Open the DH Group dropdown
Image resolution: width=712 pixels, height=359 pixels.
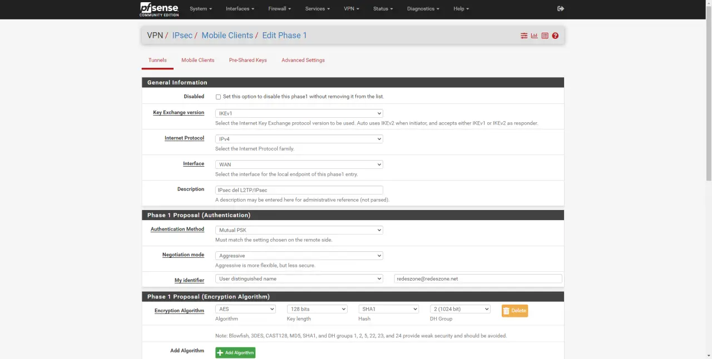pos(459,309)
